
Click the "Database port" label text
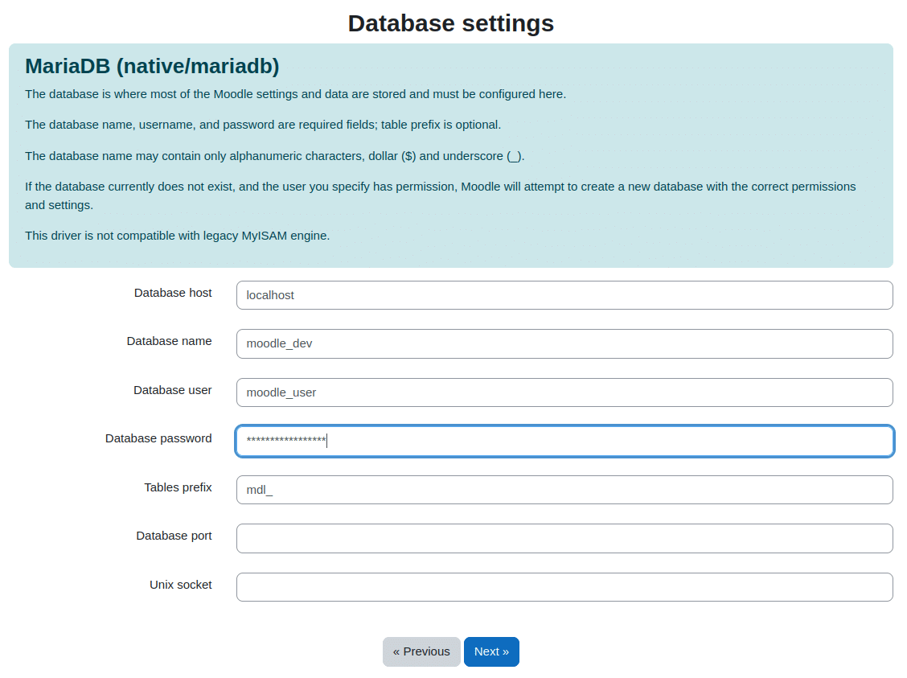[x=174, y=536]
